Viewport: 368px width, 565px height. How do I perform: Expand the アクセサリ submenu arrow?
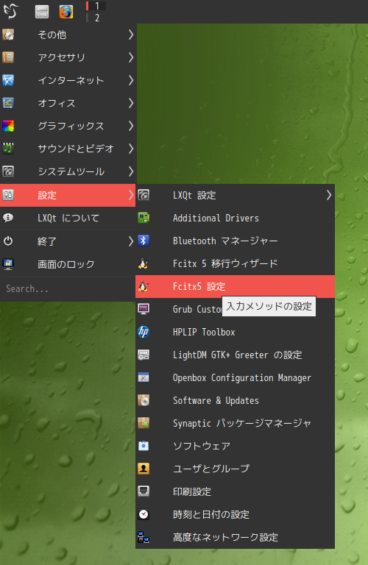coord(131,57)
